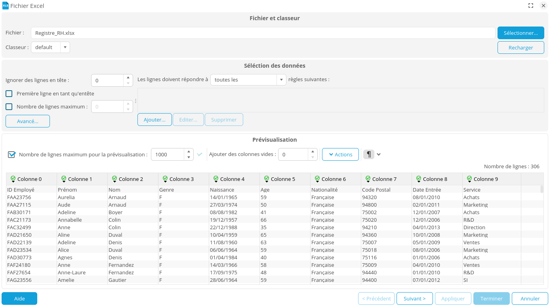This screenshot has width=551, height=306.
Task: Click the Colonne 9 header status icon
Action: [x=469, y=179]
